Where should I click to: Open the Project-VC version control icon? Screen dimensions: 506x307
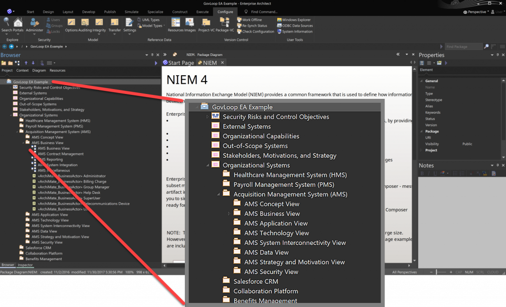[x=206, y=25]
